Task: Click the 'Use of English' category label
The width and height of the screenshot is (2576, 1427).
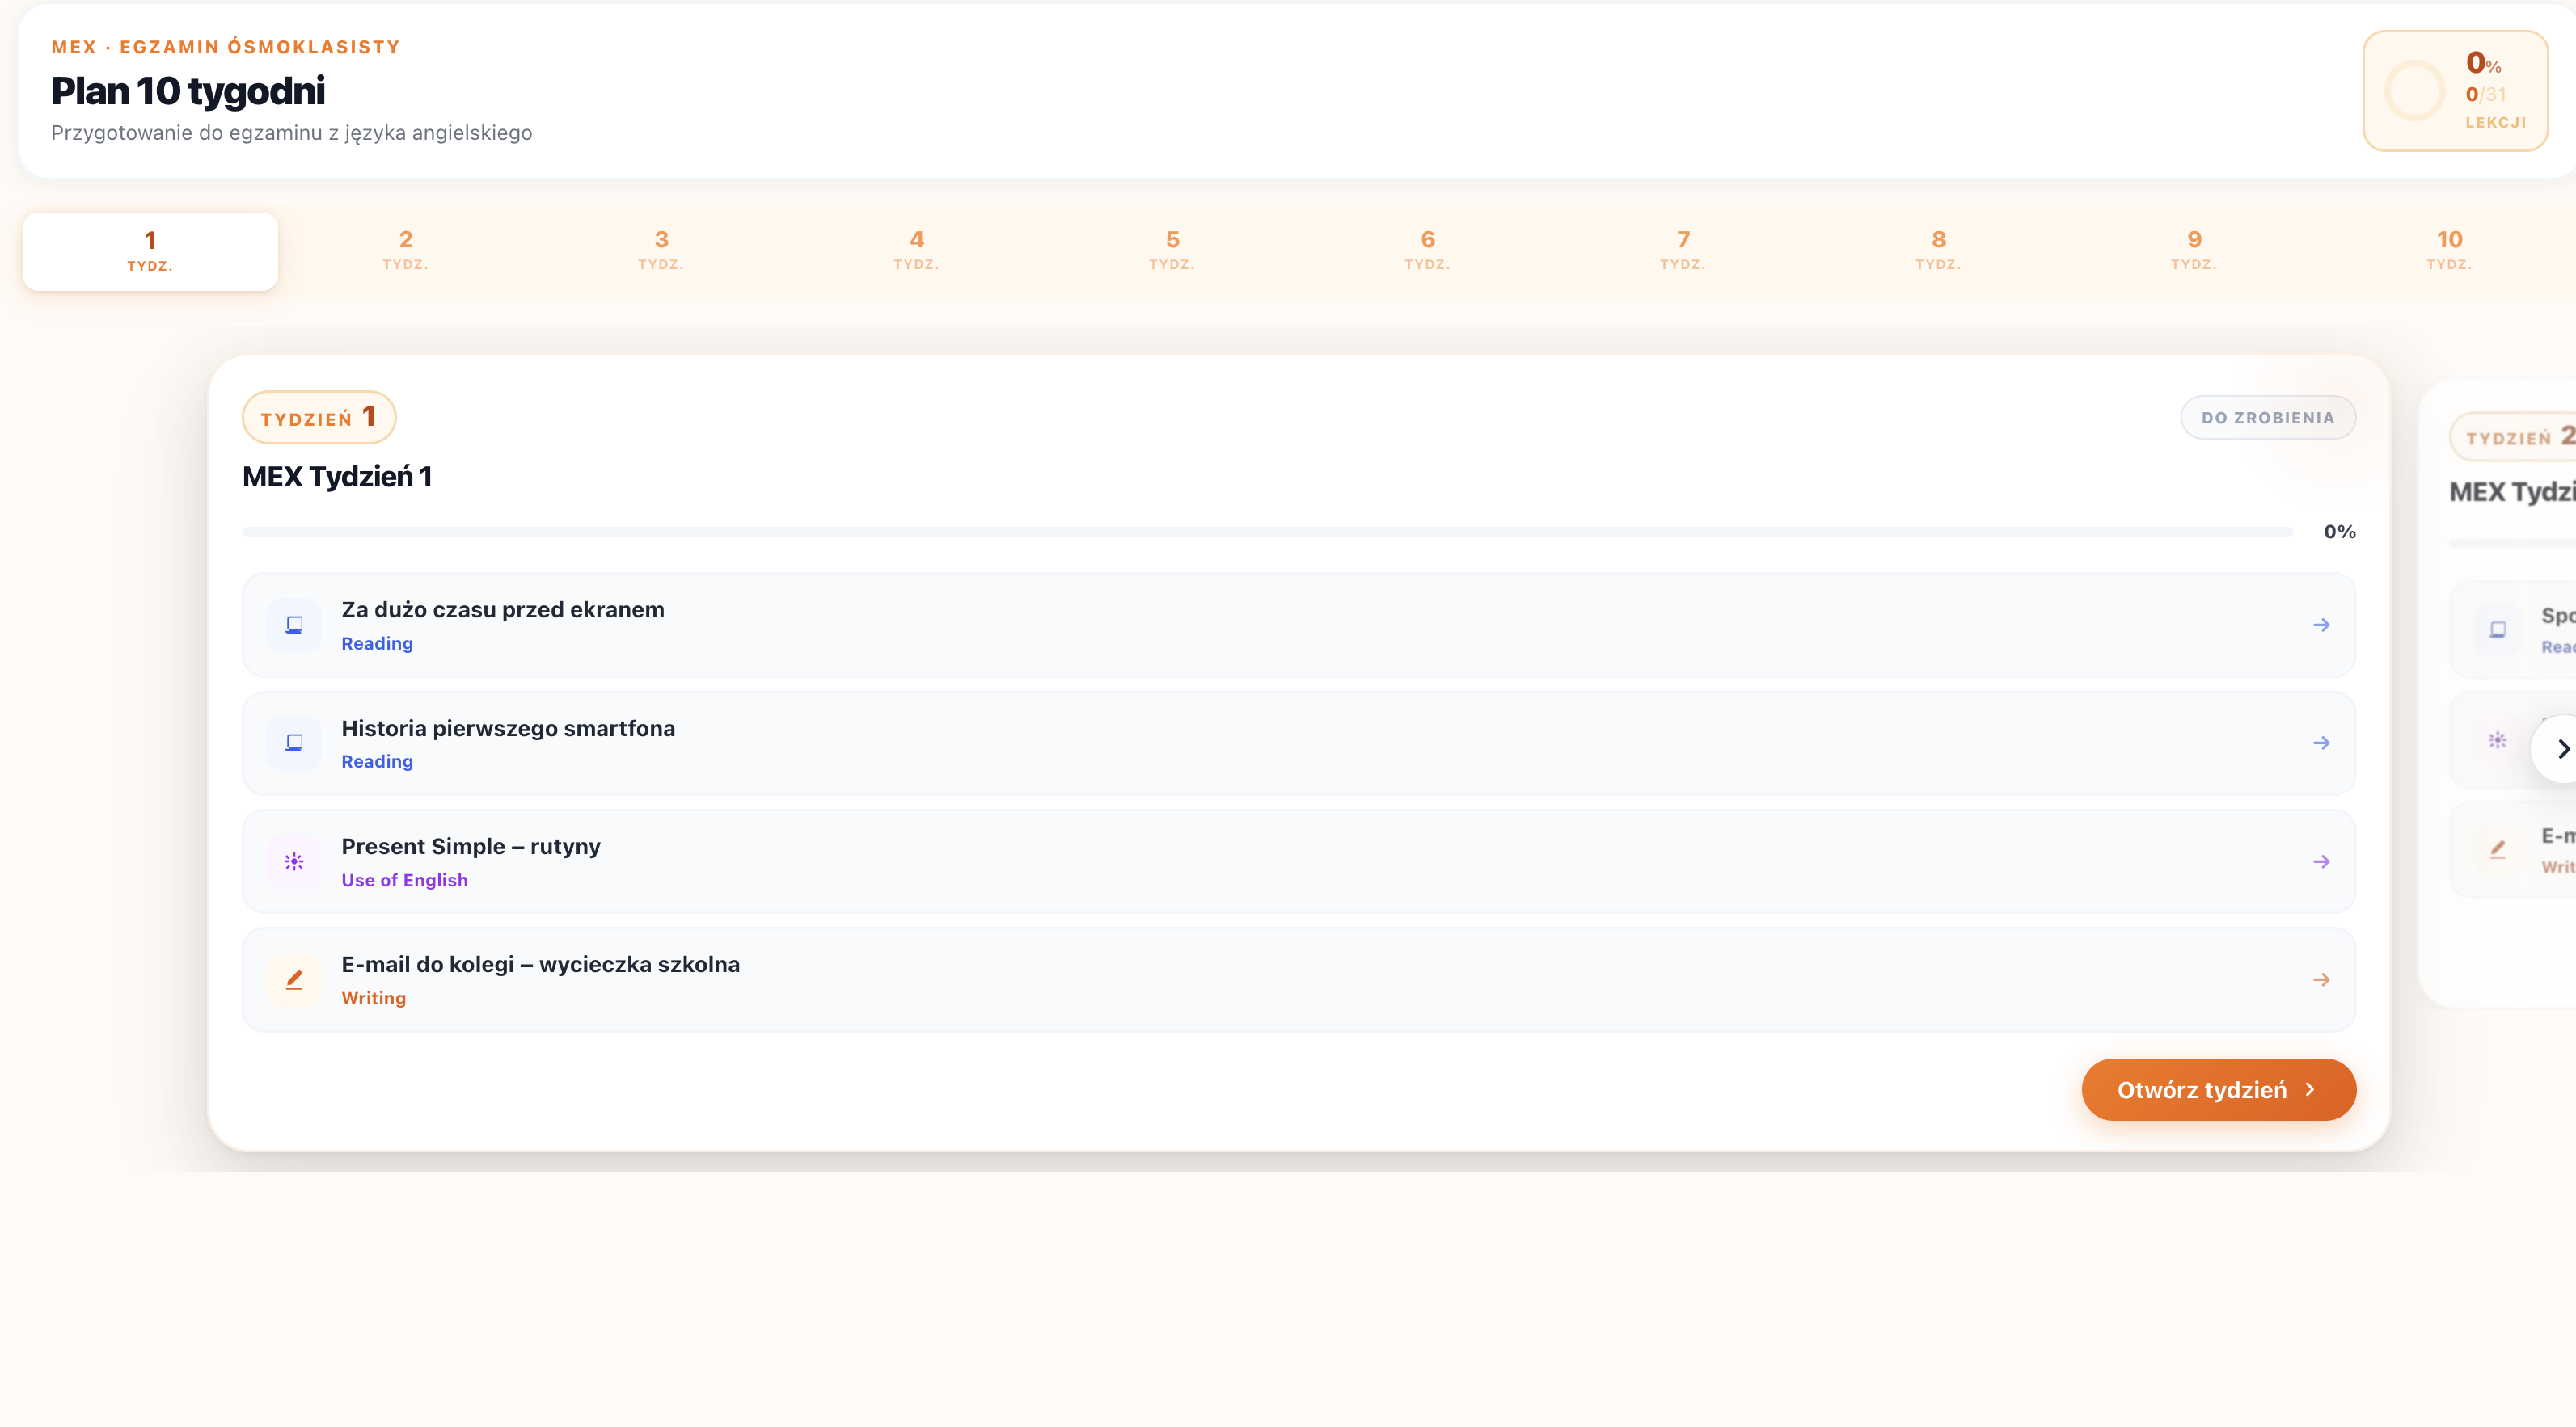Action: (404, 879)
